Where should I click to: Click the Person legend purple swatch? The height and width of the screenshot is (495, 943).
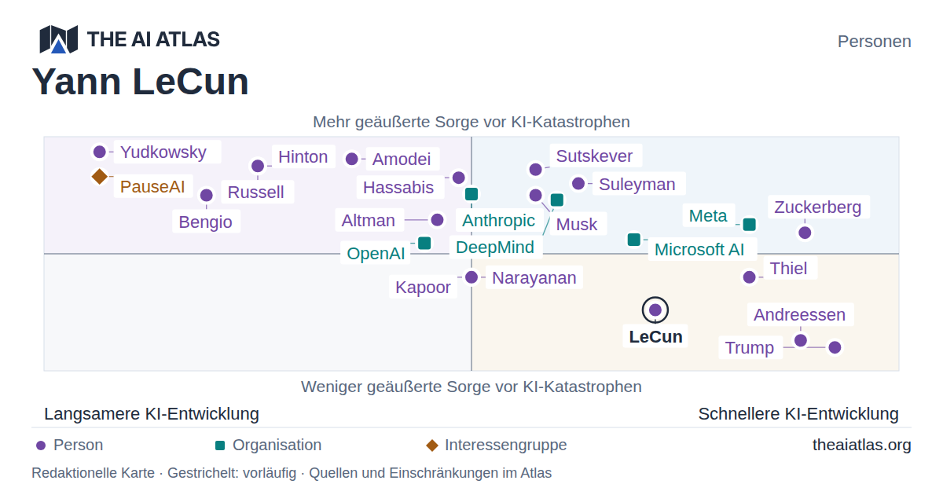(41, 445)
